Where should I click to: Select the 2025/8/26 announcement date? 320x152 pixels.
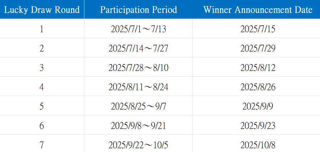point(258,87)
